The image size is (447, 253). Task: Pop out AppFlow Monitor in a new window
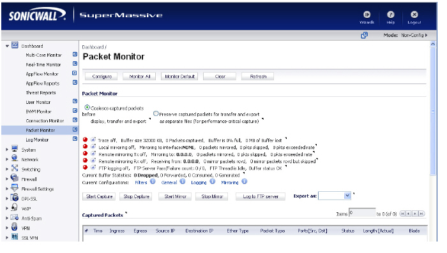click(x=75, y=73)
